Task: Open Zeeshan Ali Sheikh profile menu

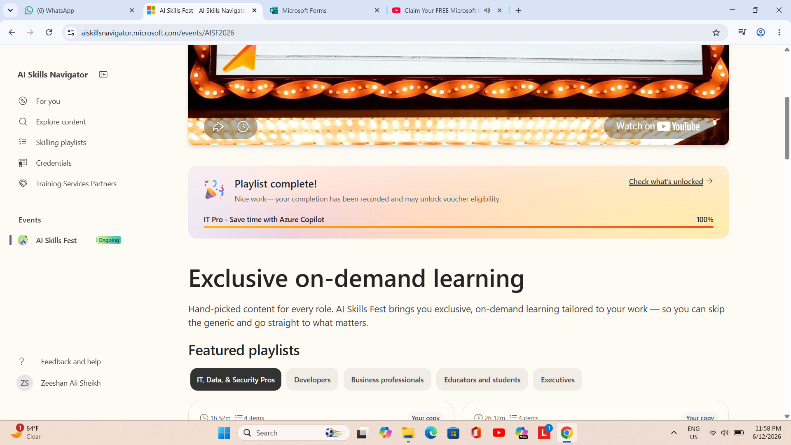Action: 70,383
